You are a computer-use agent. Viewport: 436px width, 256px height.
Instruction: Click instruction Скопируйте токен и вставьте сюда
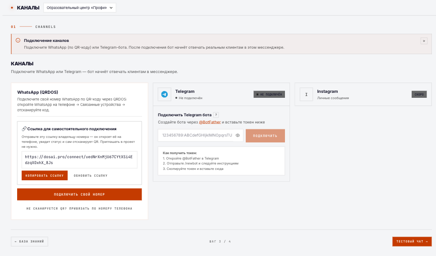[193, 169]
